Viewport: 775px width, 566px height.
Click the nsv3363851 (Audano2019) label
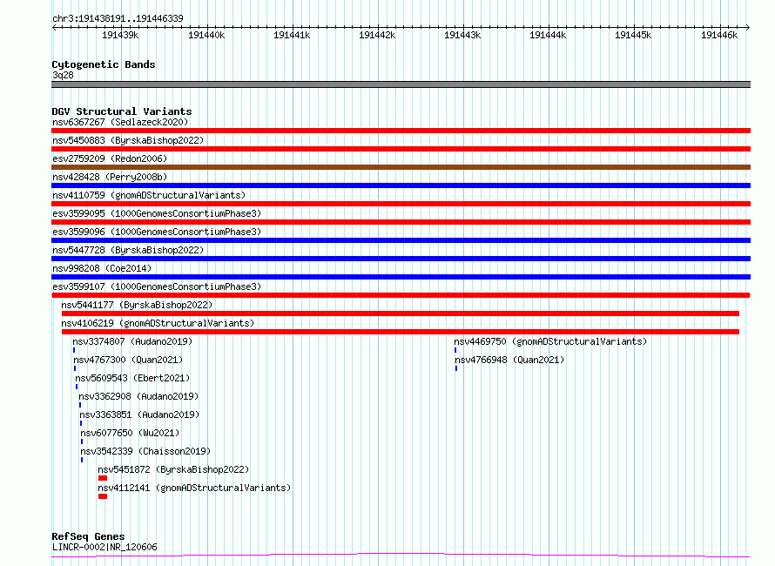pyautogui.click(x=139, y=414)
